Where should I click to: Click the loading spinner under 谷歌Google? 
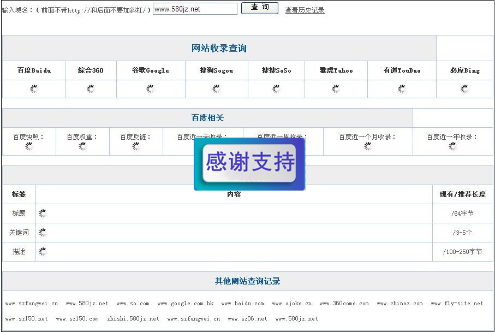coord(150,89)
